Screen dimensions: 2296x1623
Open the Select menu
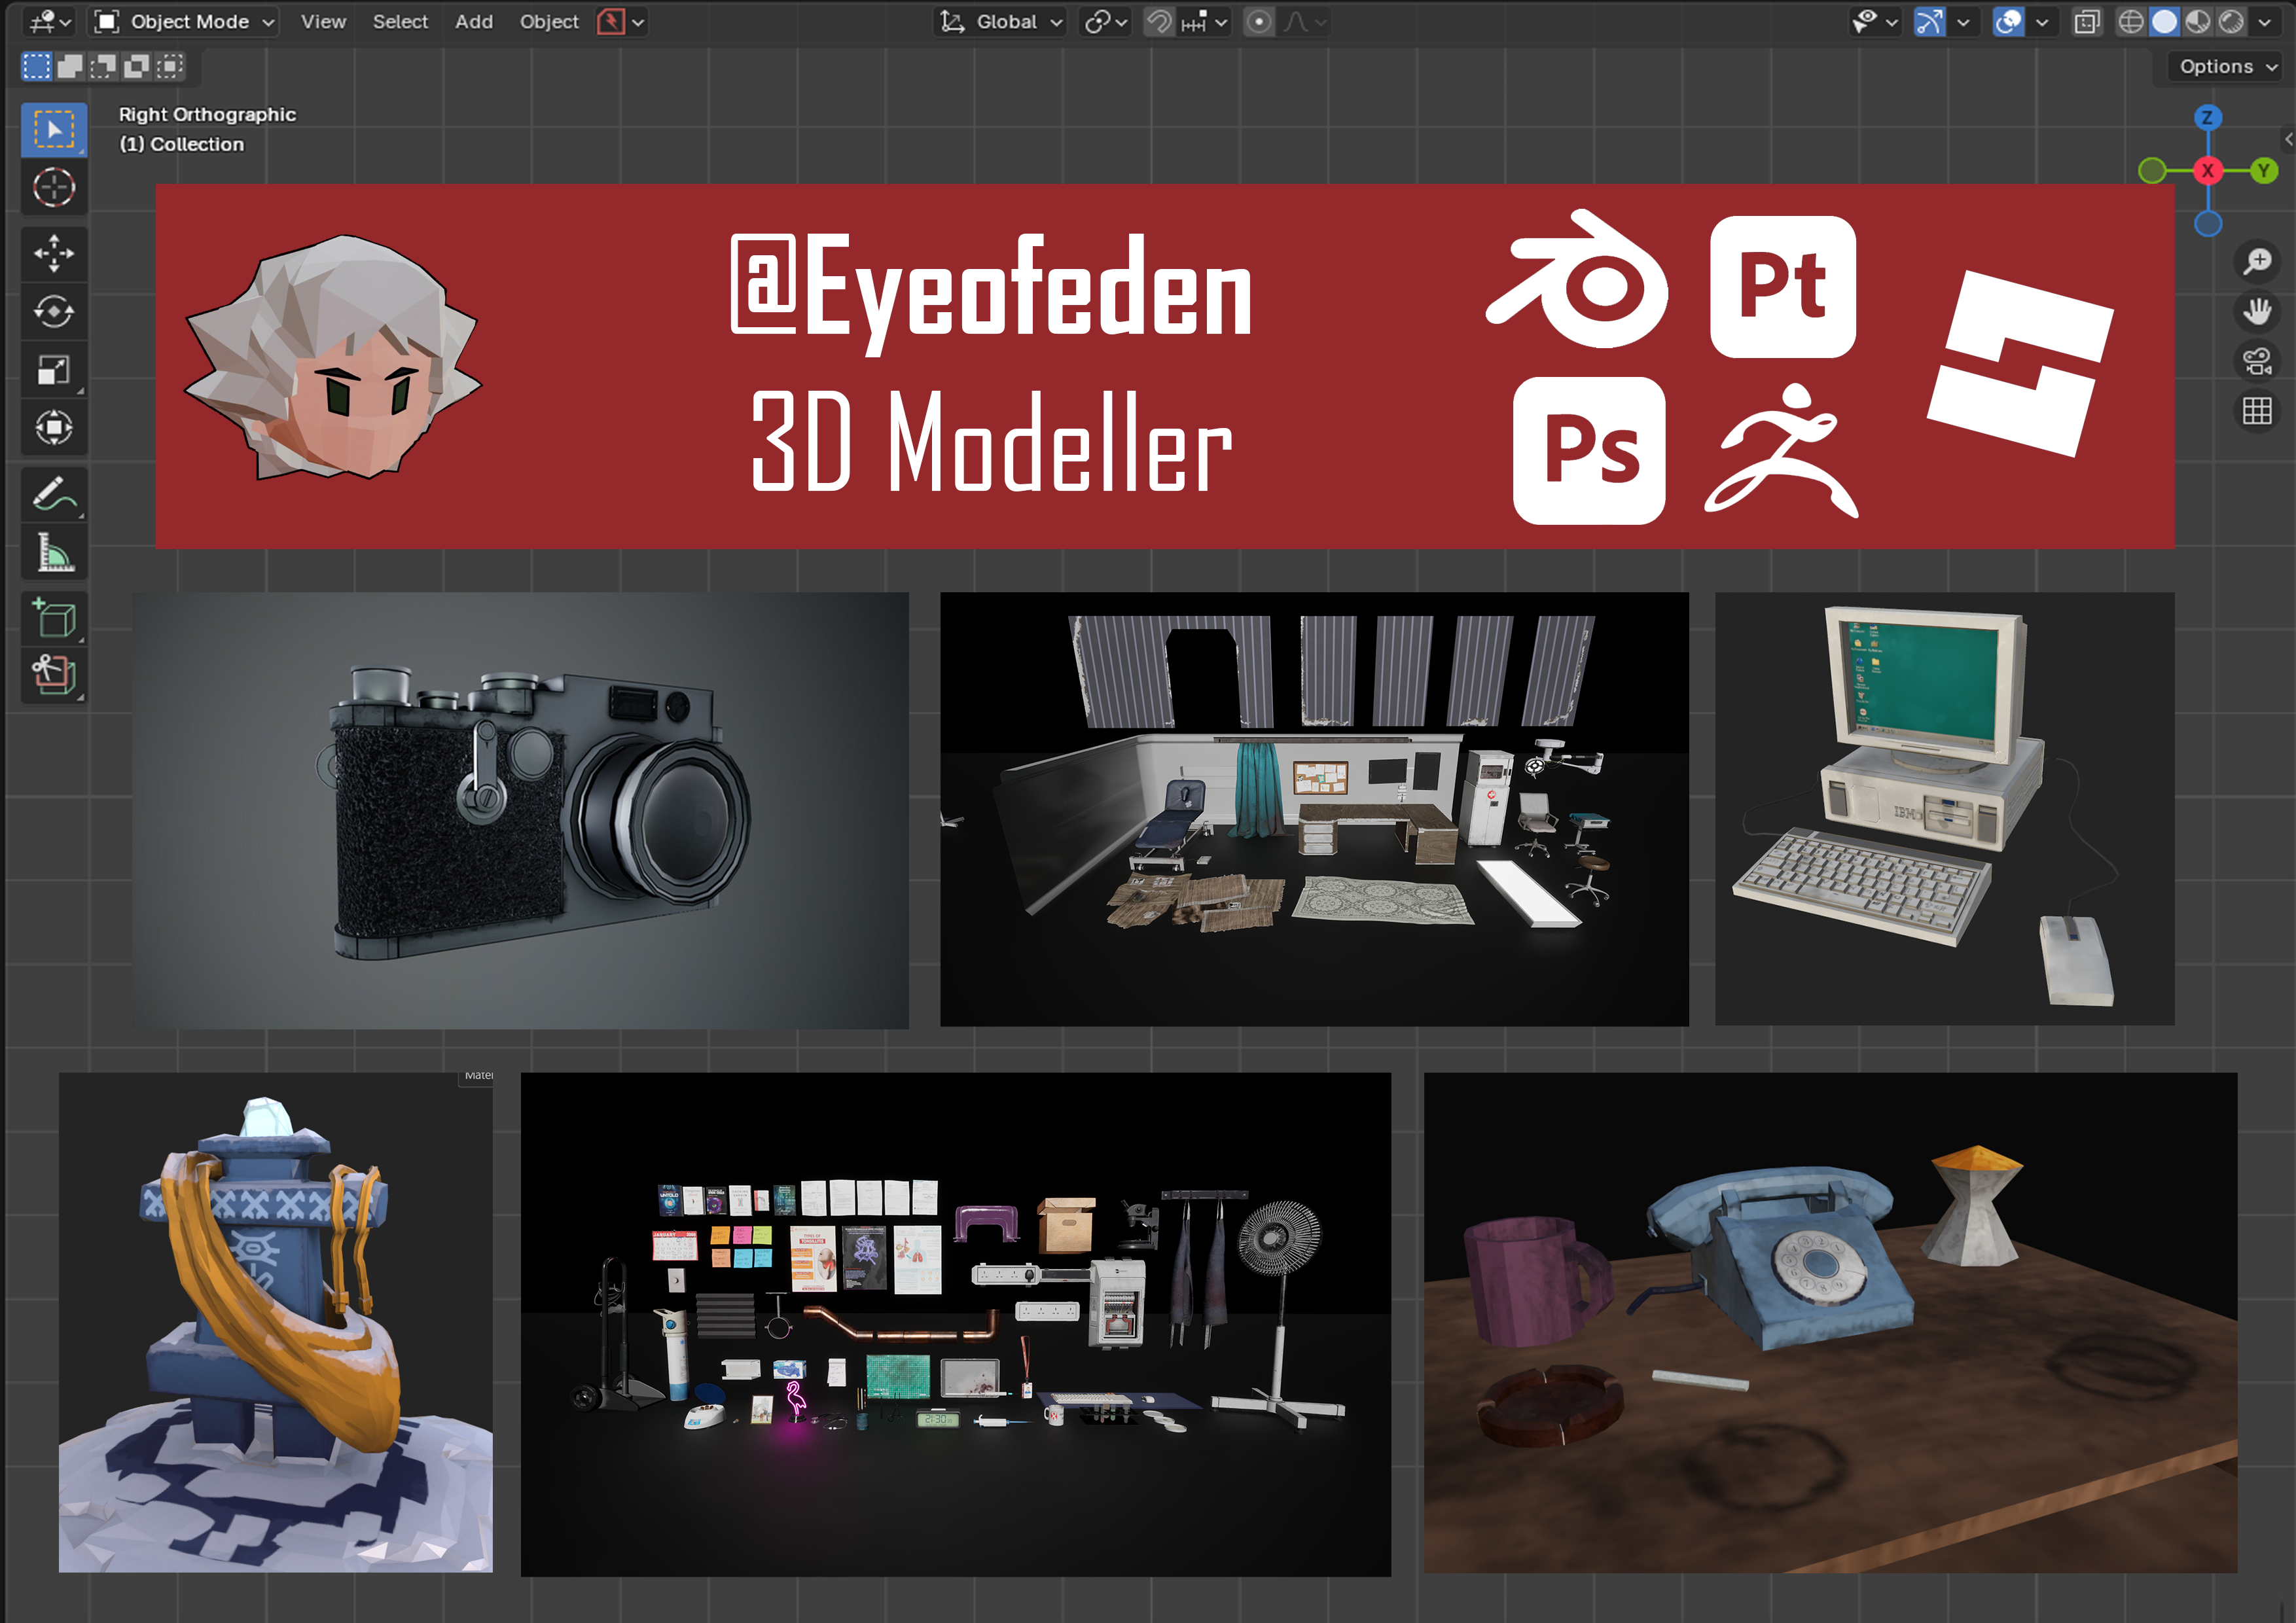400,22
